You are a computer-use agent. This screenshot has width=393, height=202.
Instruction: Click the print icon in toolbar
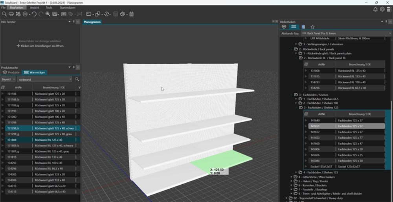pos(11,14)
